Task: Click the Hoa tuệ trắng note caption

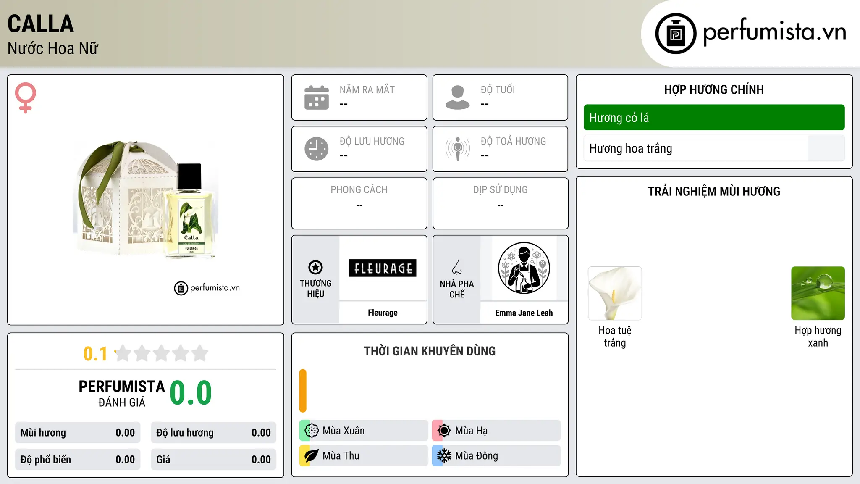Action: pyautogui.click(x=615, y=337)
